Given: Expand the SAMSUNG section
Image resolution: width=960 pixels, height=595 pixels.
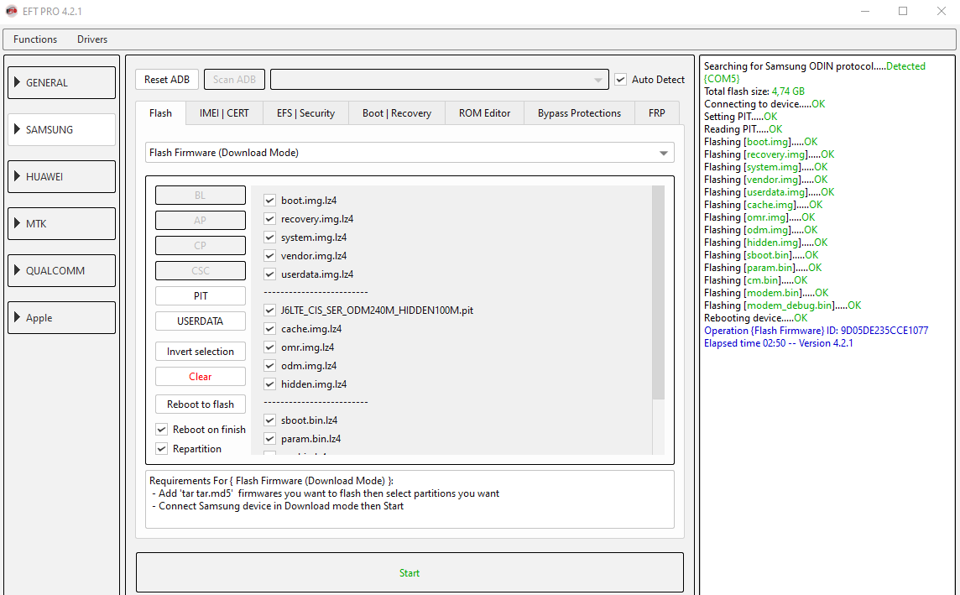Looking at the screenshot, I should pos(61,129).
